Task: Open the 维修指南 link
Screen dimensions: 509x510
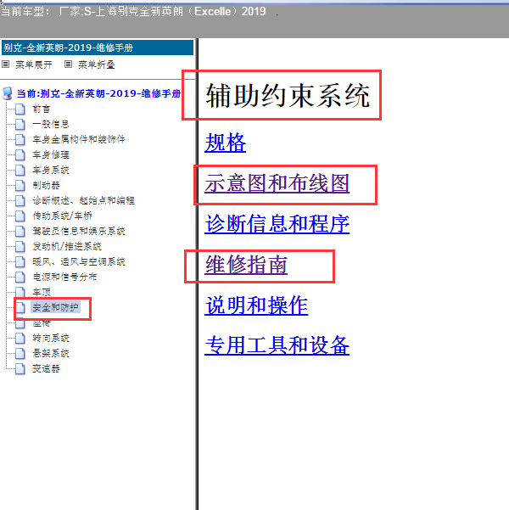Action: coord(246,265)
